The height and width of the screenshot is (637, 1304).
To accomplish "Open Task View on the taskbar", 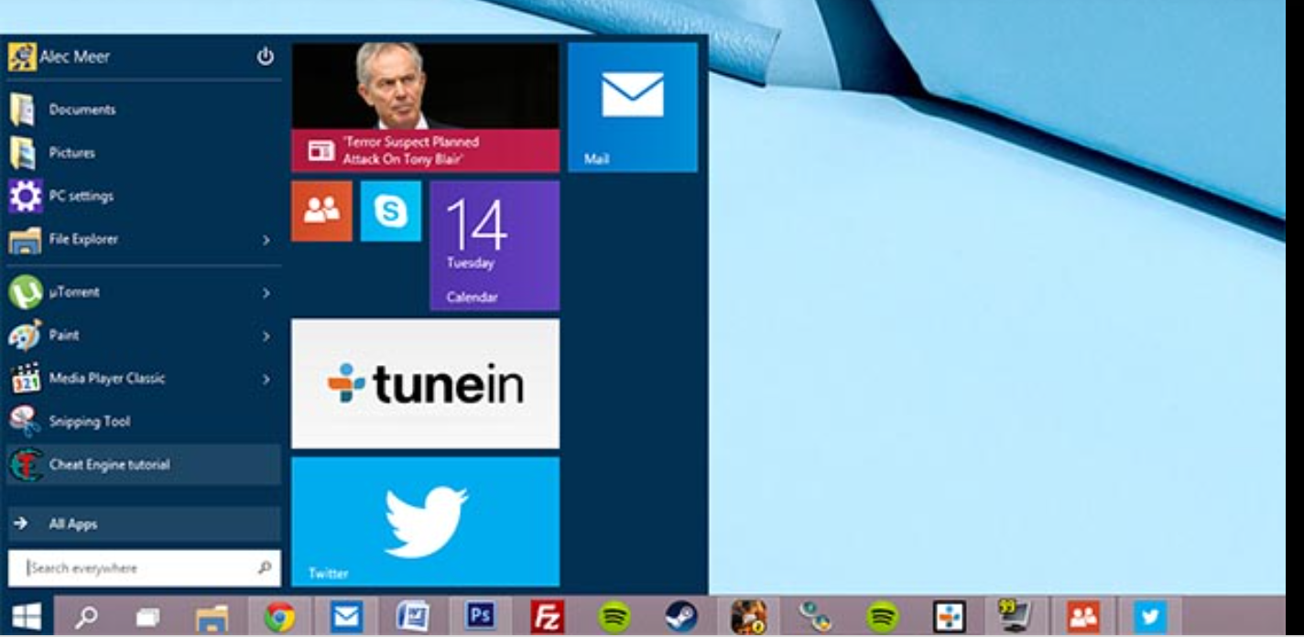I will click(x=148, y=616).
